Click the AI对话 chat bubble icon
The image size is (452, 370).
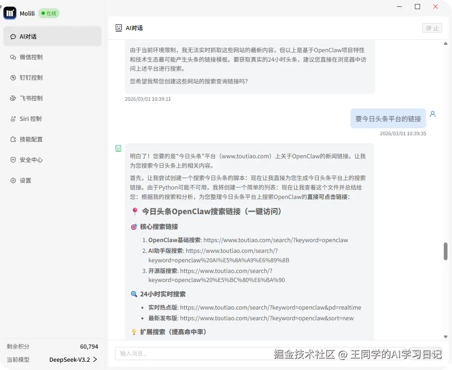click(13, 37)
